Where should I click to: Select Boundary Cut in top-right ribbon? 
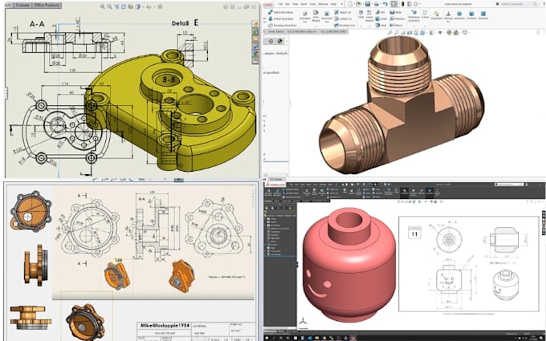pos(344,26)
